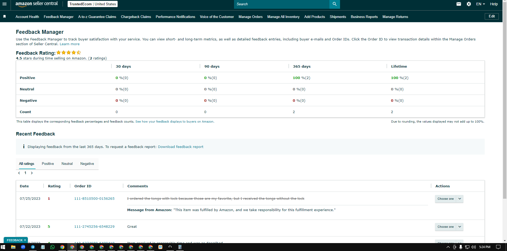
Task: Open WhatsApp from the taskbar
Action: [52, 247]
